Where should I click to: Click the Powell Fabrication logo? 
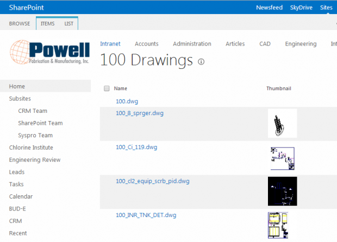[x=49, y=53]
